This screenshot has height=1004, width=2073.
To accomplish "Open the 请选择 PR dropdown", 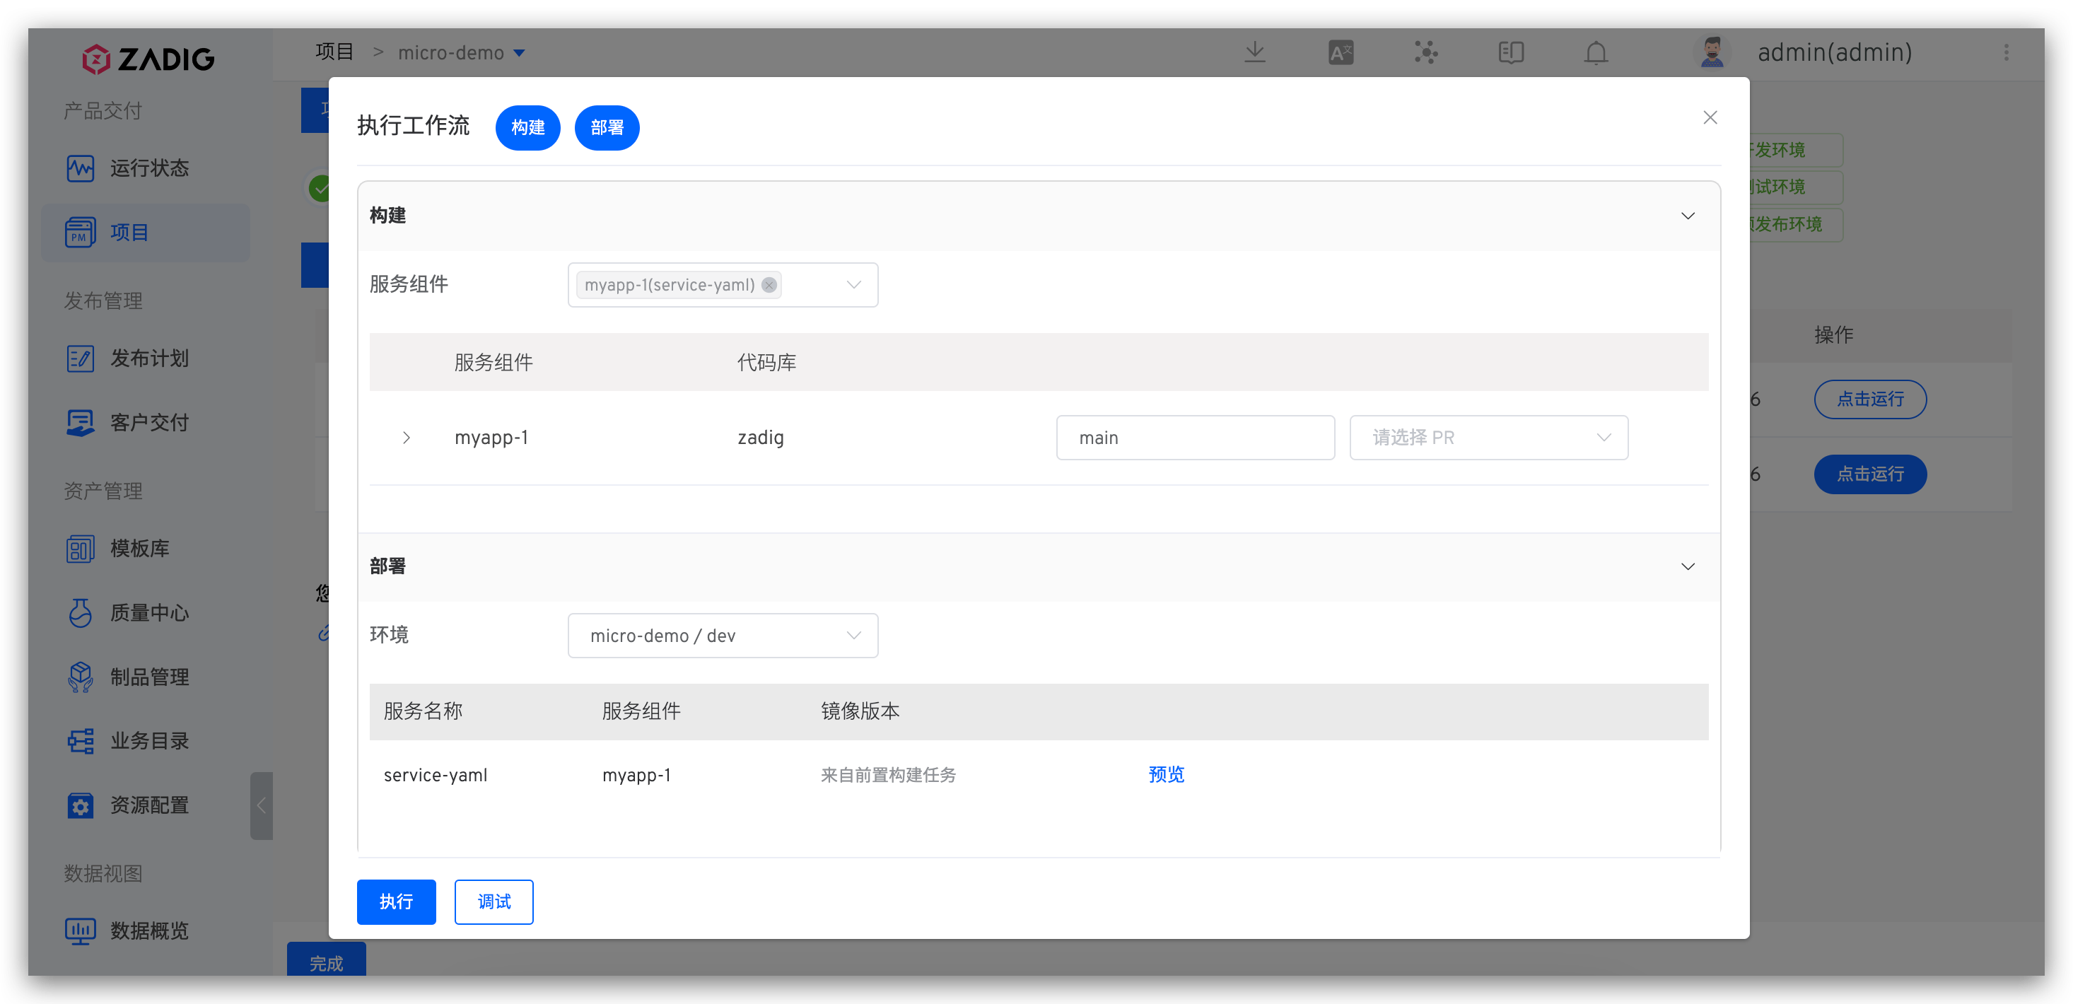I will pyautogui.click(x=1488, y=438).
